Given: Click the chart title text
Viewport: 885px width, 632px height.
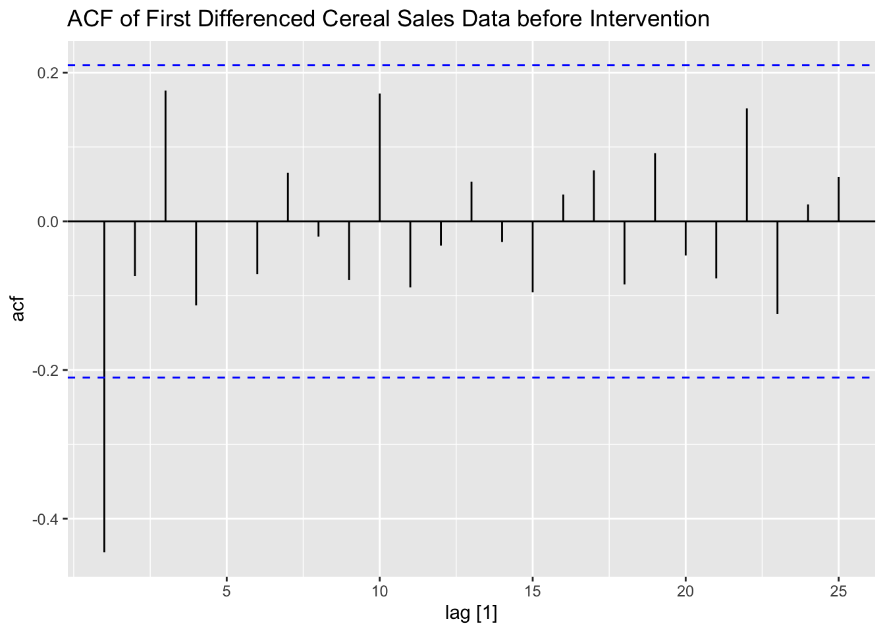Looking at the screenshot, I should click(388, 19).
